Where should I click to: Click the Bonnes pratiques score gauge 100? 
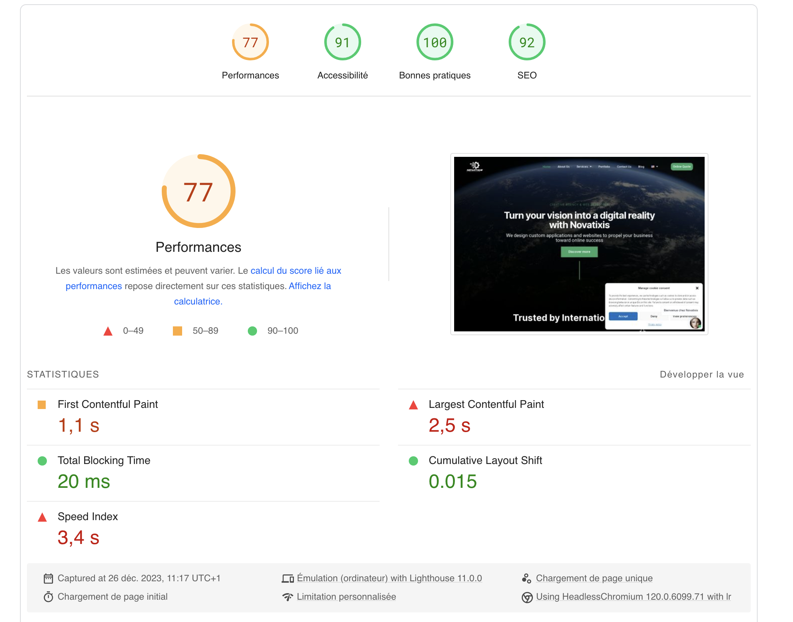pos(435,42)
